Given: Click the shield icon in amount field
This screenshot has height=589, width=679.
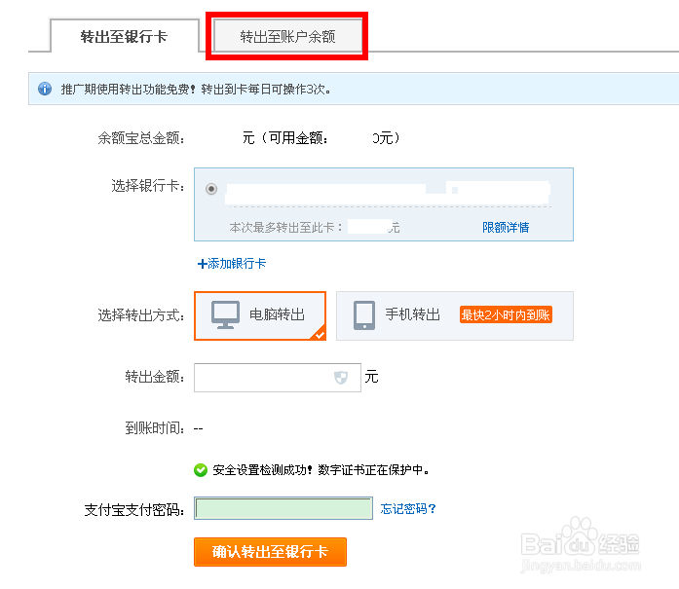Looking at the screenshot, I should [x=341, y=378].
